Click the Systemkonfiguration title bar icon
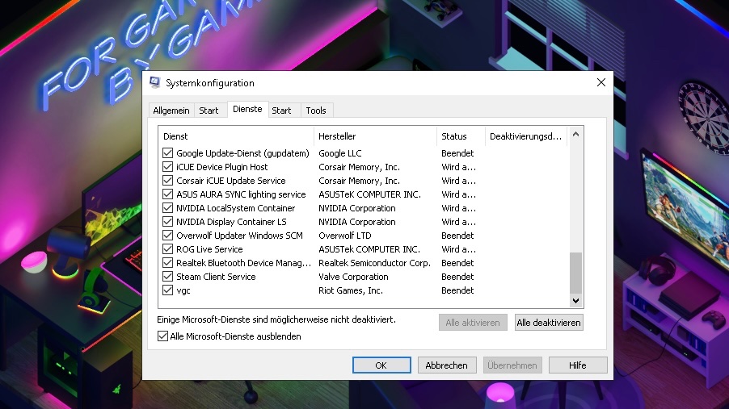Image resolution: width=729 pixels, height=409 pixels. [x=155, y=82]
